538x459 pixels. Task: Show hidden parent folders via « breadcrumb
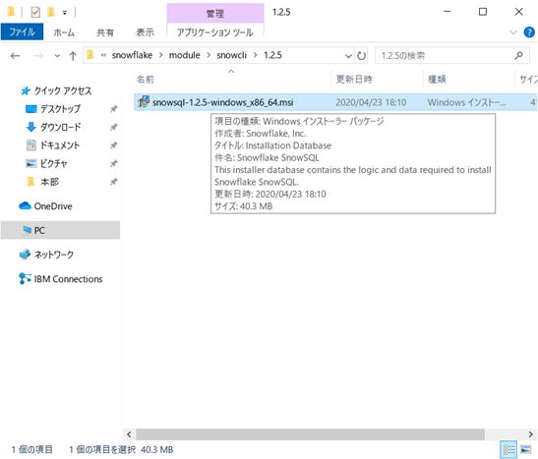103,55
